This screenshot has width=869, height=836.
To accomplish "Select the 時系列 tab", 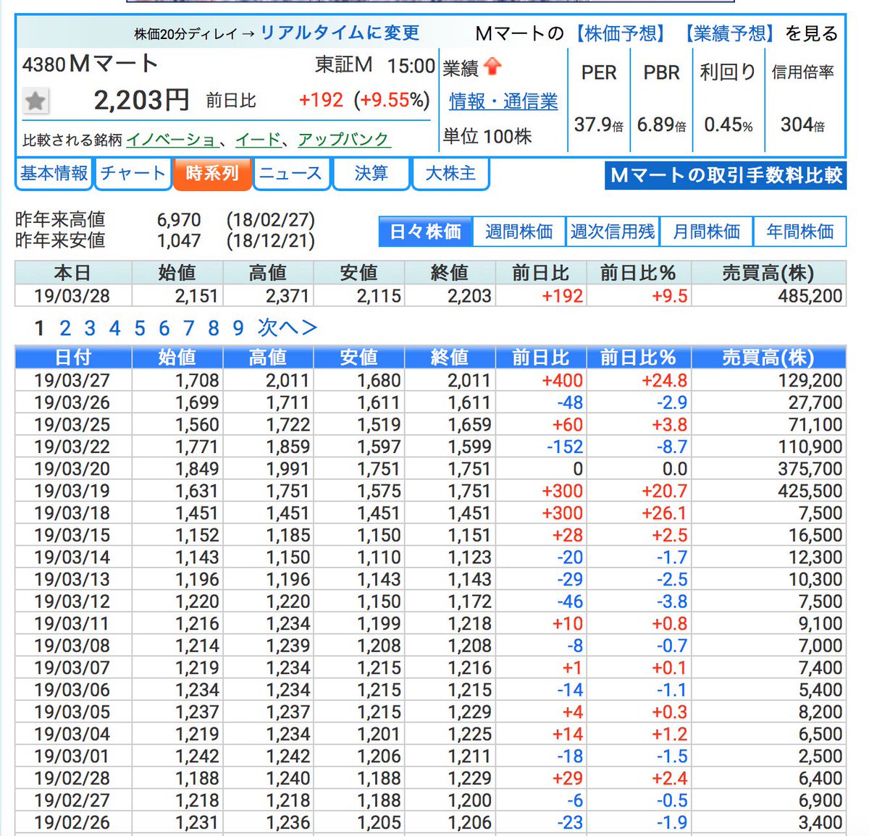I will click(x=212, y=174).
